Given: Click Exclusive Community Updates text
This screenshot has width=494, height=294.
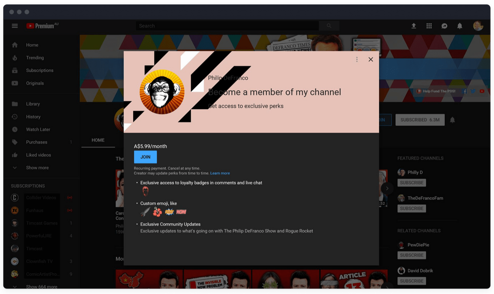Looking at the screenshot, I should (x=170, y=224).
